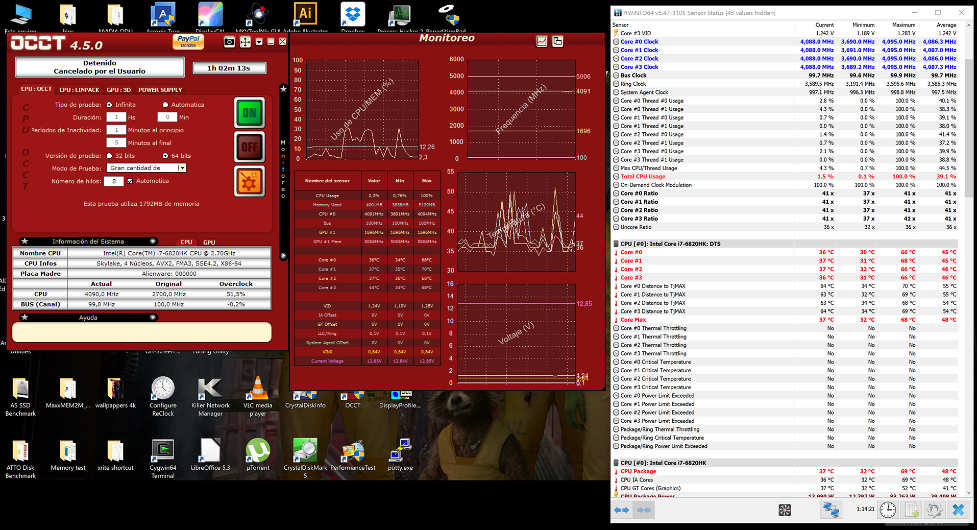Image resolution: width=977 pixels, height=530 pixels.
Task: Click the star in Ayuda header
Action: coord(25,318)
